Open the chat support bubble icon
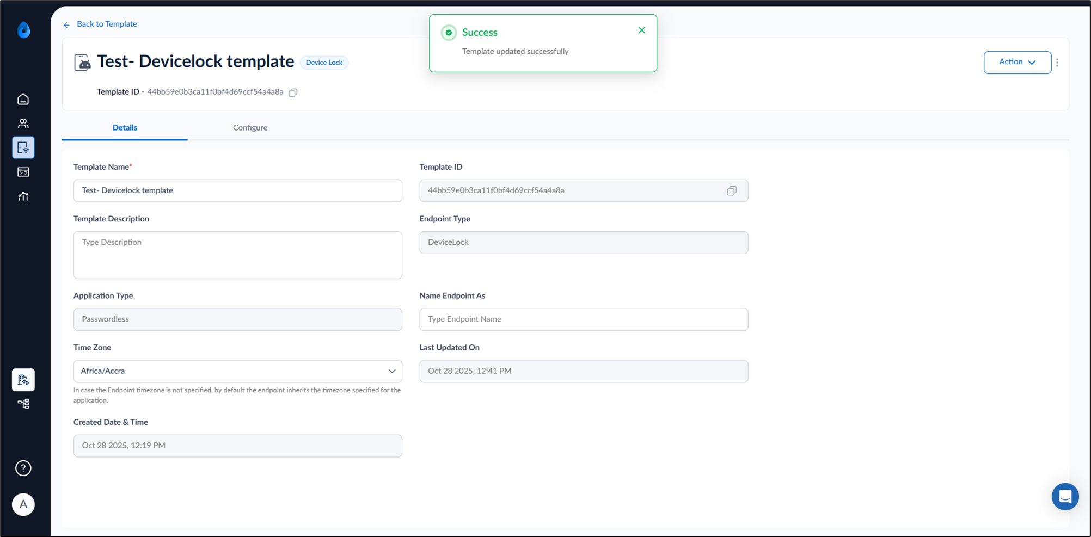This screenshot has height=537, width=1091. [x=1065, y=496]
